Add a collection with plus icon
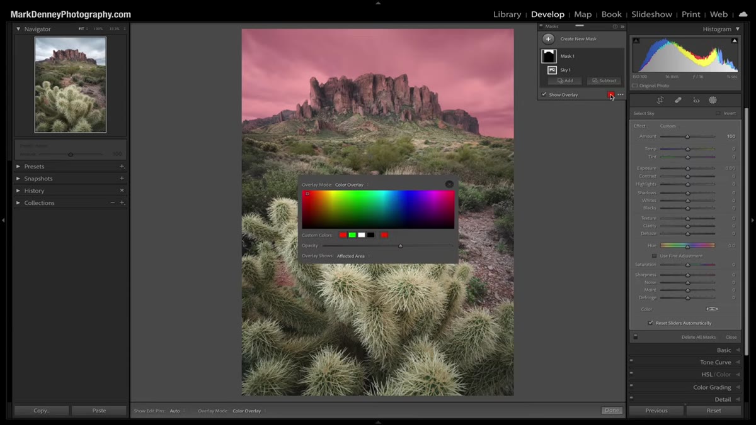The image size is (756, 425). coord(122,203)
